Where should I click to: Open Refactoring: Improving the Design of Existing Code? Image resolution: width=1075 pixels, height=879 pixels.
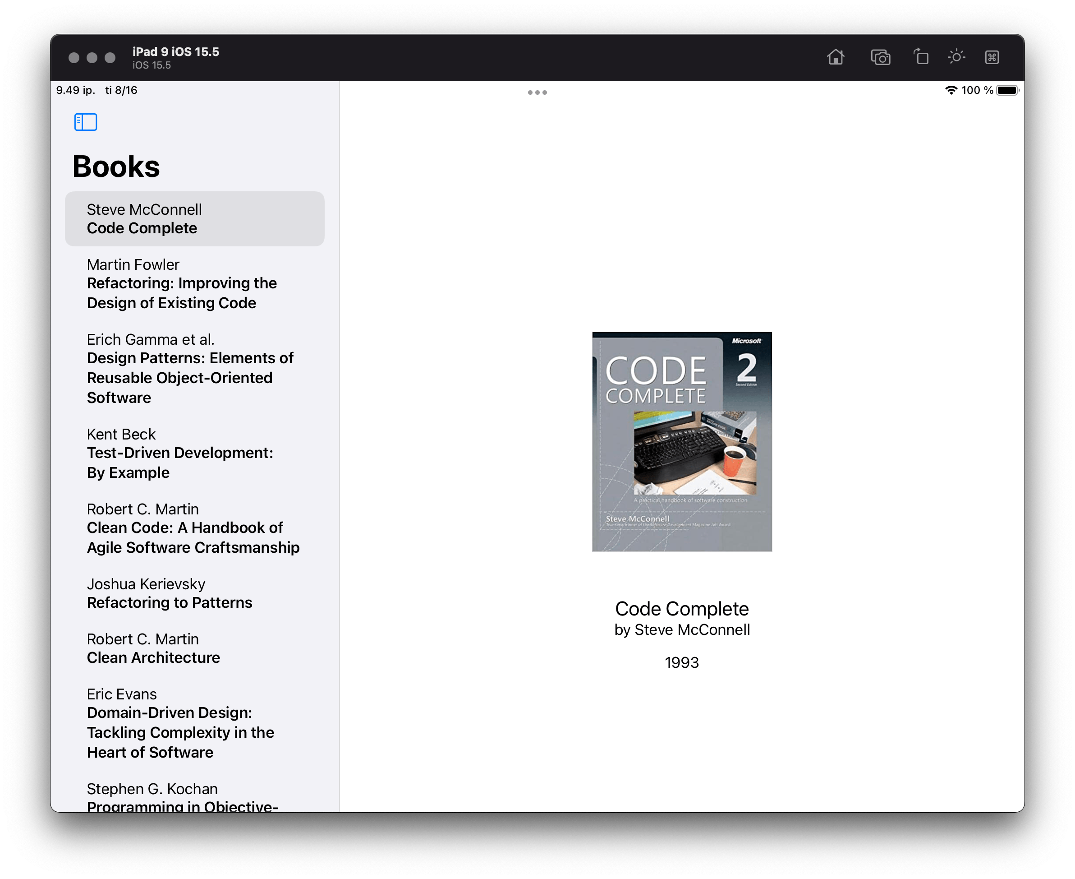[182, 283]
